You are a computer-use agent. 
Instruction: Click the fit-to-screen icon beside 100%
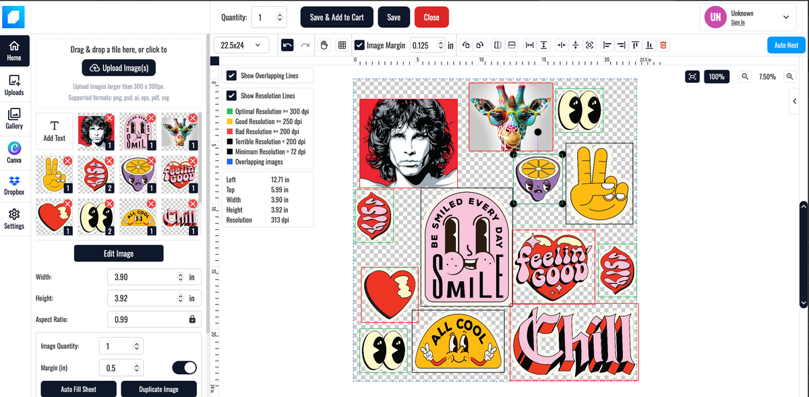click(x=692, y=77)
